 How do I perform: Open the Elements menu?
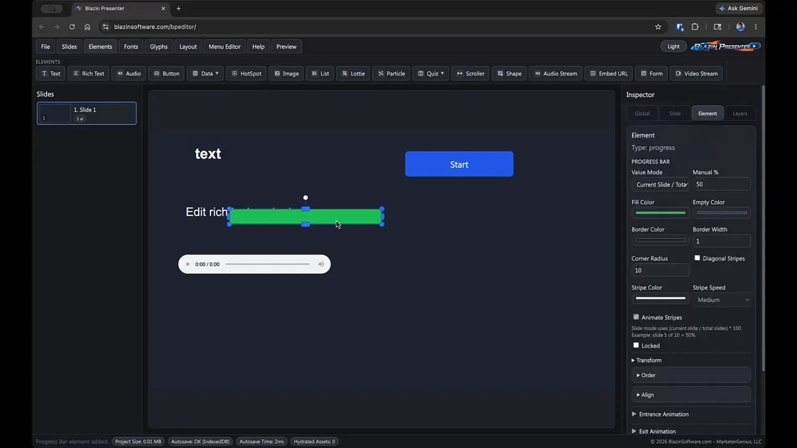tap(100, 47)
